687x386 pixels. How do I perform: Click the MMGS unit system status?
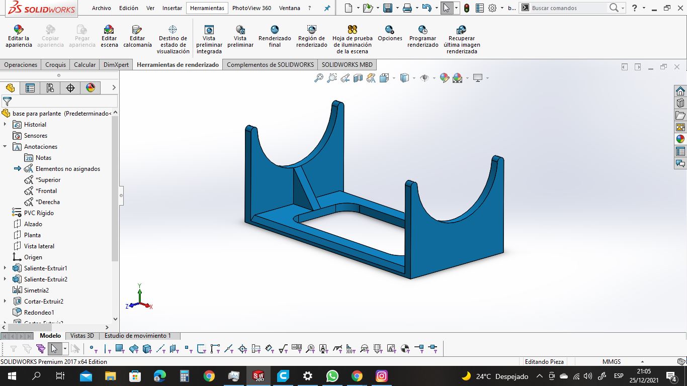click(x=612, y=361)
